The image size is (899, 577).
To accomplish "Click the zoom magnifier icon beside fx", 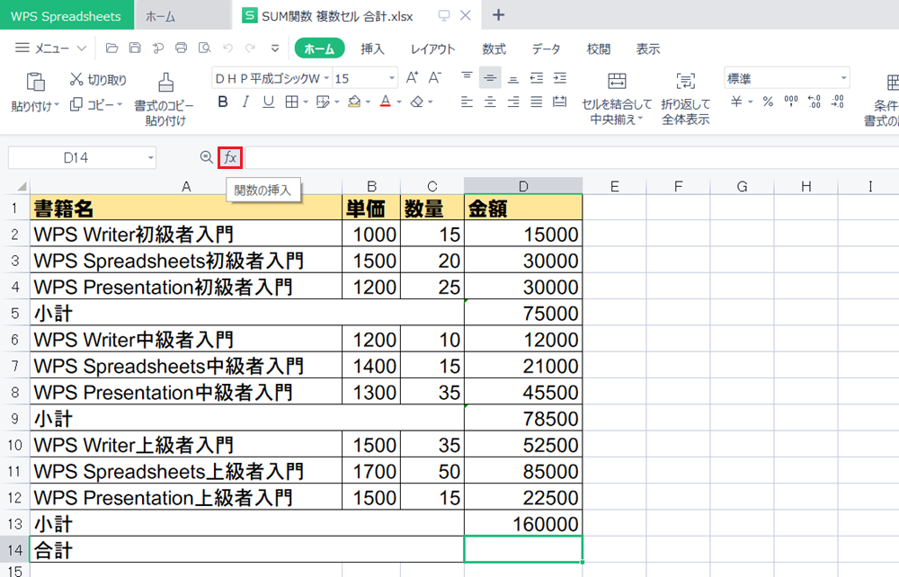I will coord(207,157).
